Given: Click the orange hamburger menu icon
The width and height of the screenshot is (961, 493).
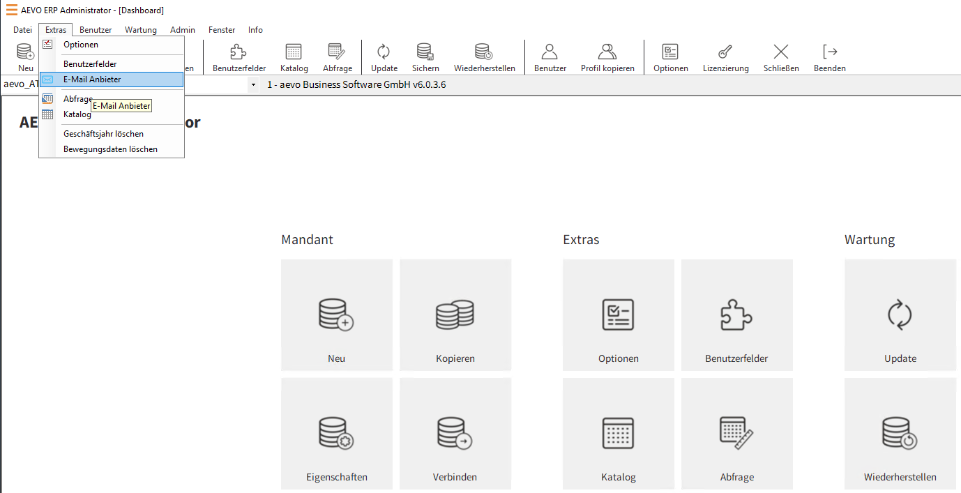Looking at the screenshot, I should (x=10, y=10).
